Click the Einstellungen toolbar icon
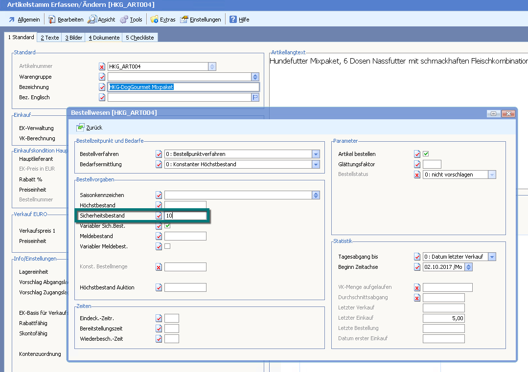Viewport: 528px width, 372px height. [184, 20]
